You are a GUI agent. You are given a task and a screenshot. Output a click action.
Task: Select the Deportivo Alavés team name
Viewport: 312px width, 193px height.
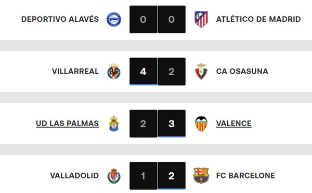click(60, 19)
